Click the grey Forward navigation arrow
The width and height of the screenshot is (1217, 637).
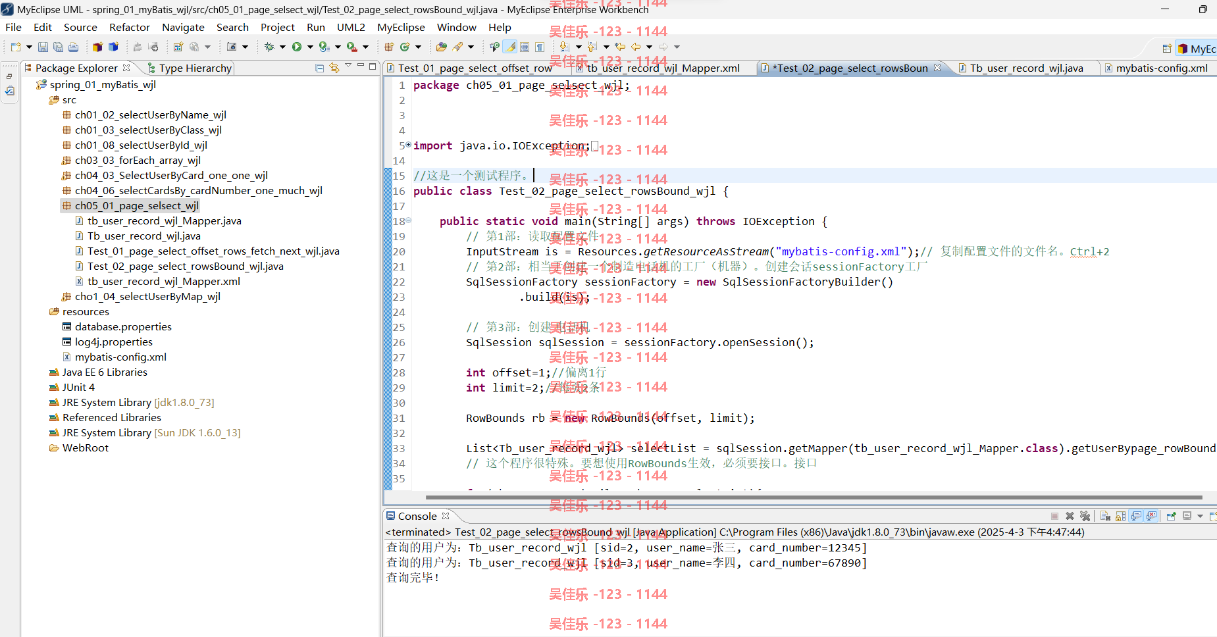click(x=663, y=47)
